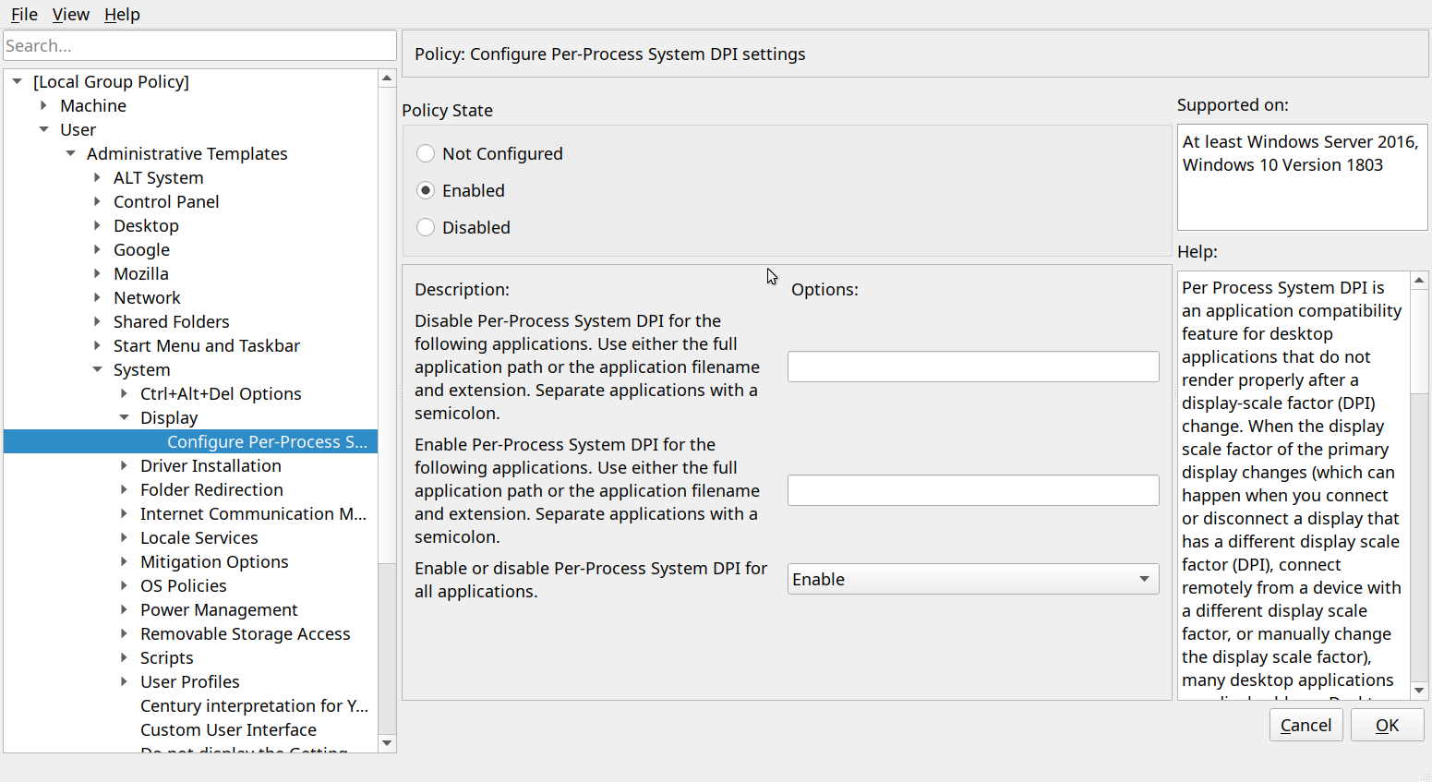Expand the Mozilla node
Image resolution: width=1432 pixels, height=782 pixels.
coord(98,273)
